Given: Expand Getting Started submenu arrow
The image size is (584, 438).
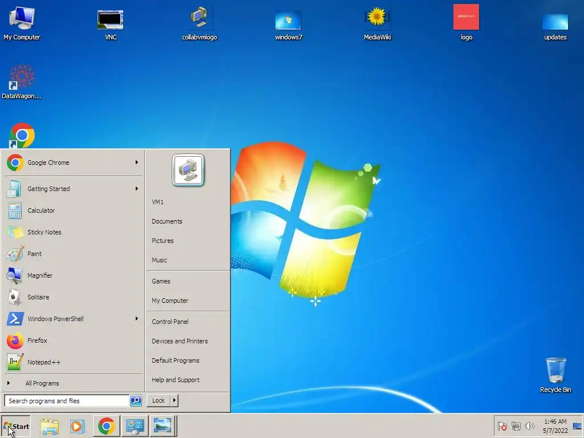Looking at the screenshot, I should (x=137, y=188).
